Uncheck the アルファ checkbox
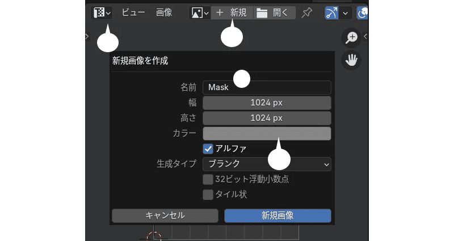This screenshot has height=241, width=454. pos(208,149)
